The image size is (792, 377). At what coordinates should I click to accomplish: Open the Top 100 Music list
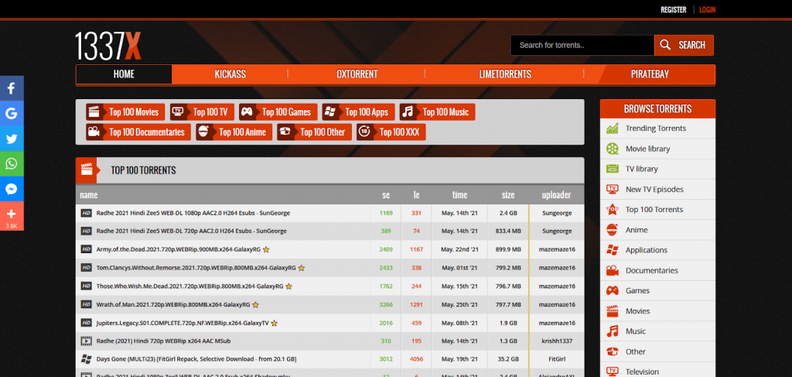point(438,112)
